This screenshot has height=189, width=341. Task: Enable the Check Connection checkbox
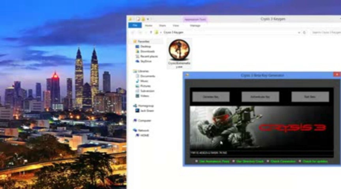pos(268,161)
